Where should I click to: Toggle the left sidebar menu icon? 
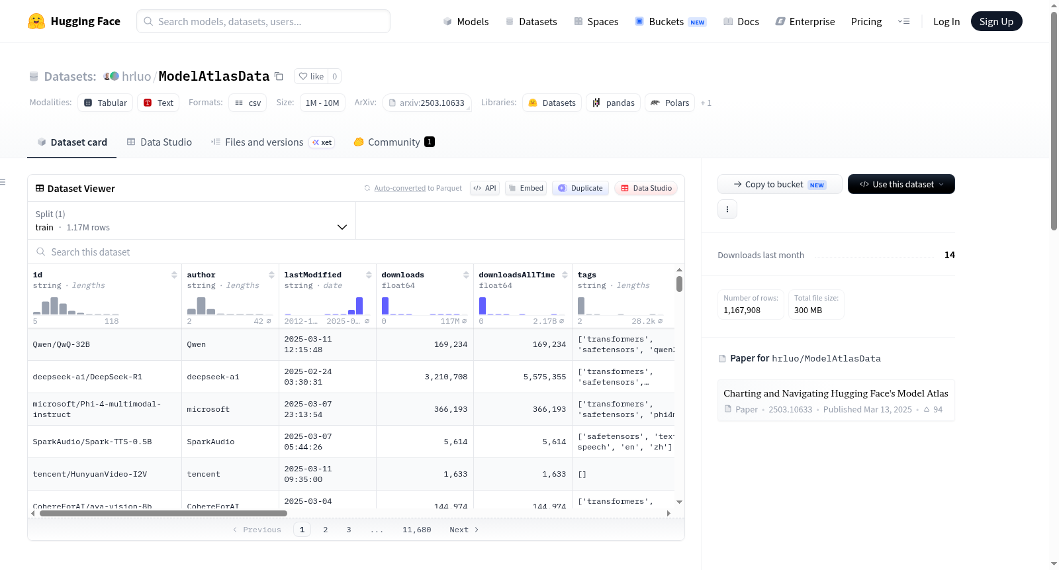3,182
